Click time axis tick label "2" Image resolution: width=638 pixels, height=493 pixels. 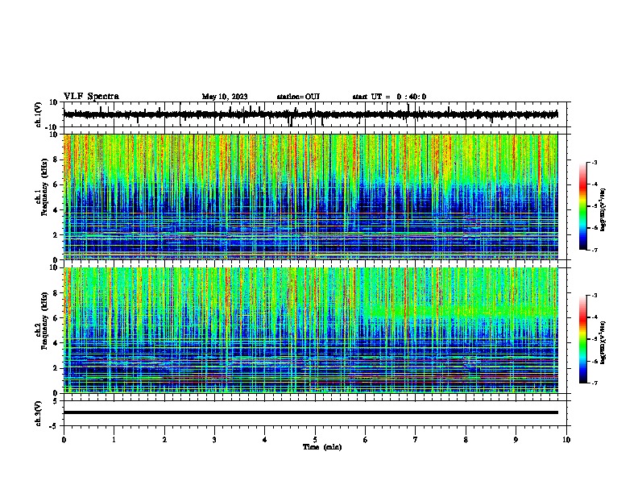pyautogui.click(x=164, y=440)
